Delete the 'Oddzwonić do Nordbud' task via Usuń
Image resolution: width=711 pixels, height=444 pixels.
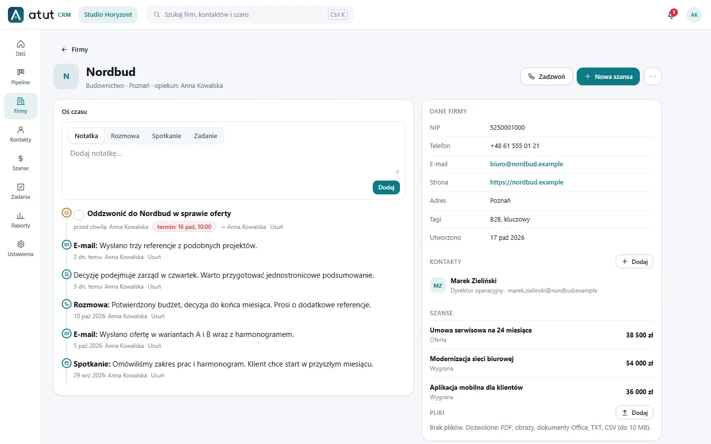point(276,227)
